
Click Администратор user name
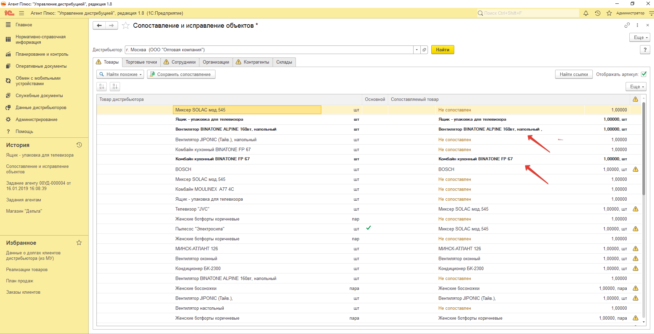pyautogui.click(x=630, y=13)
